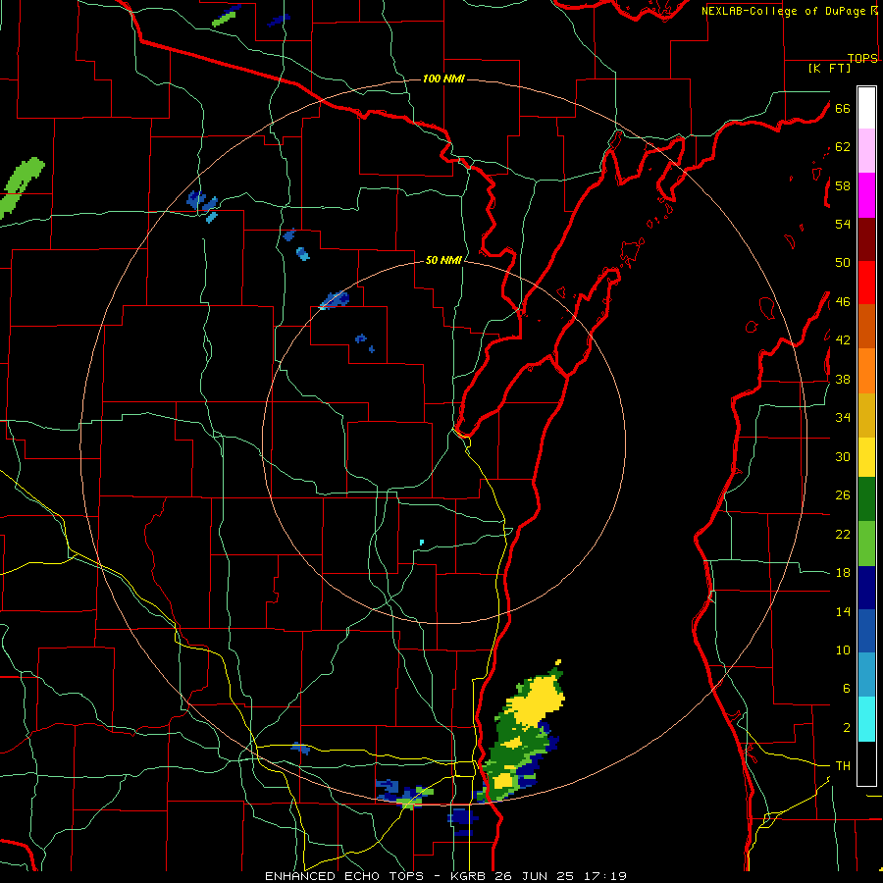This screenshot has height=883, width=883.
Task: Click the orange 42 legend swatch
Action: pyautogui.click(x=866, y=371)
